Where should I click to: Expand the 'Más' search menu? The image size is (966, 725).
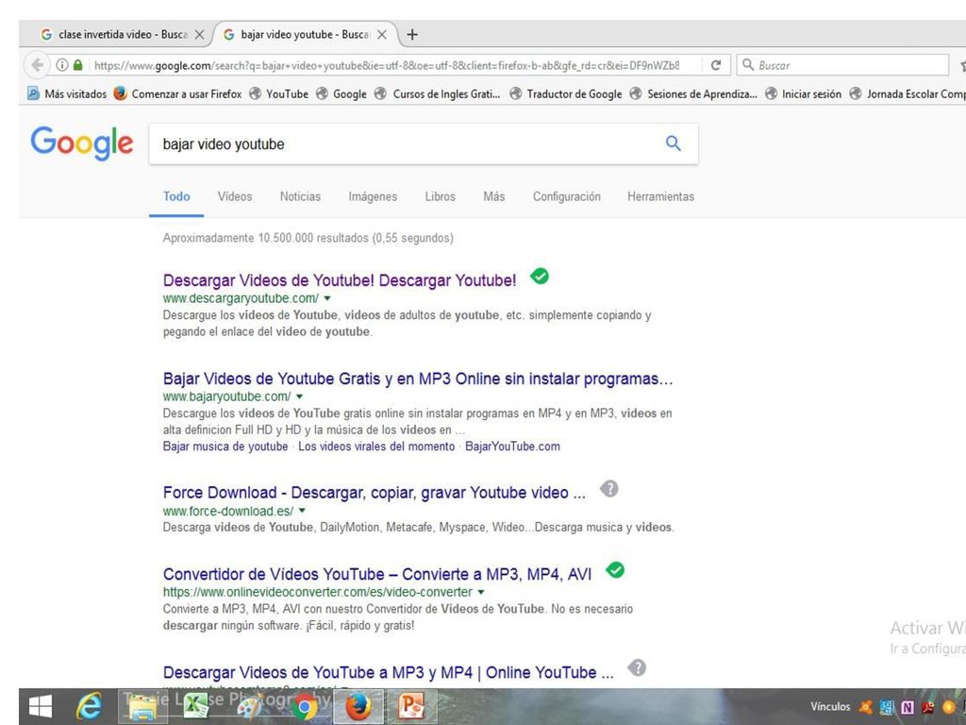pos(494,196)
